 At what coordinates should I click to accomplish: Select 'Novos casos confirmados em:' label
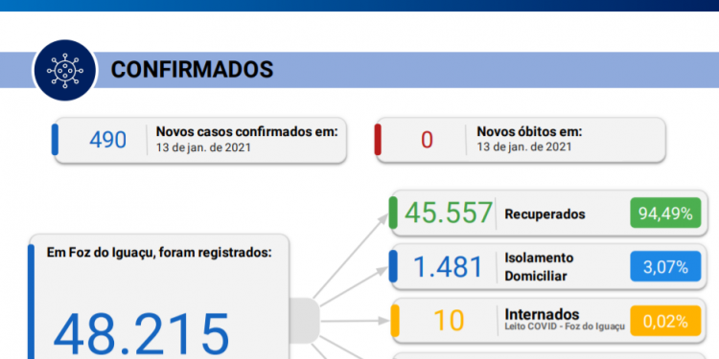pyautogui.click(x=246, y=132)
